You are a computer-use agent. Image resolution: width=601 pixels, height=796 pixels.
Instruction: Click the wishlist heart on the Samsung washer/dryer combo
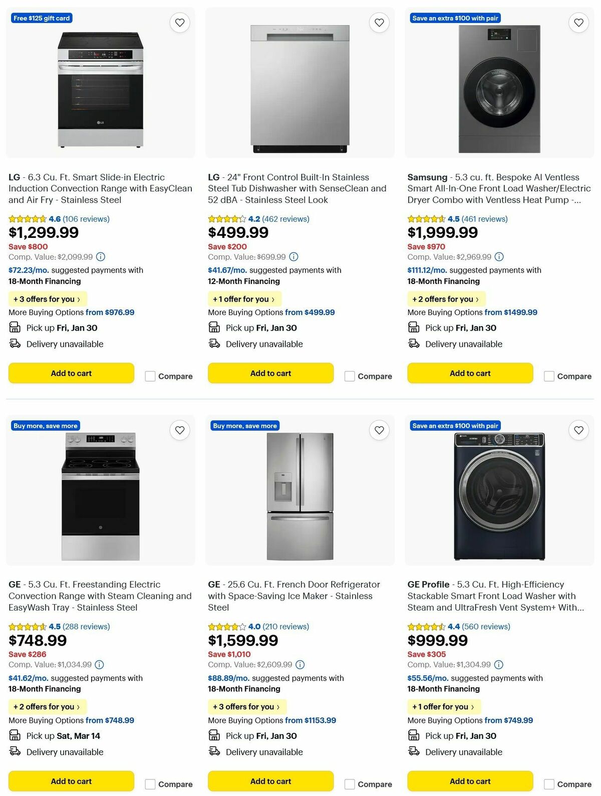578,23
